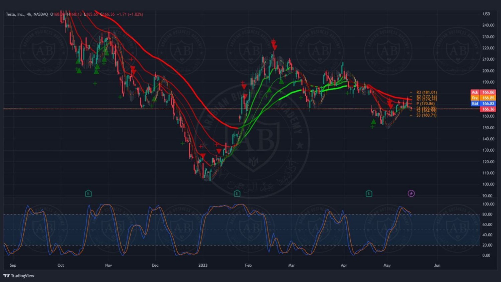Screen dimensions: 501x282
Task: Open the October earnings marker icon
Action: (88, 193)
